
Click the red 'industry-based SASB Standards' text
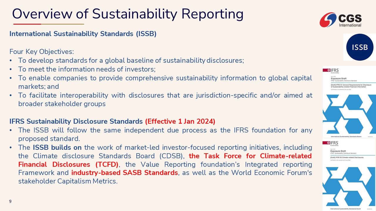(x=125, y=173)
